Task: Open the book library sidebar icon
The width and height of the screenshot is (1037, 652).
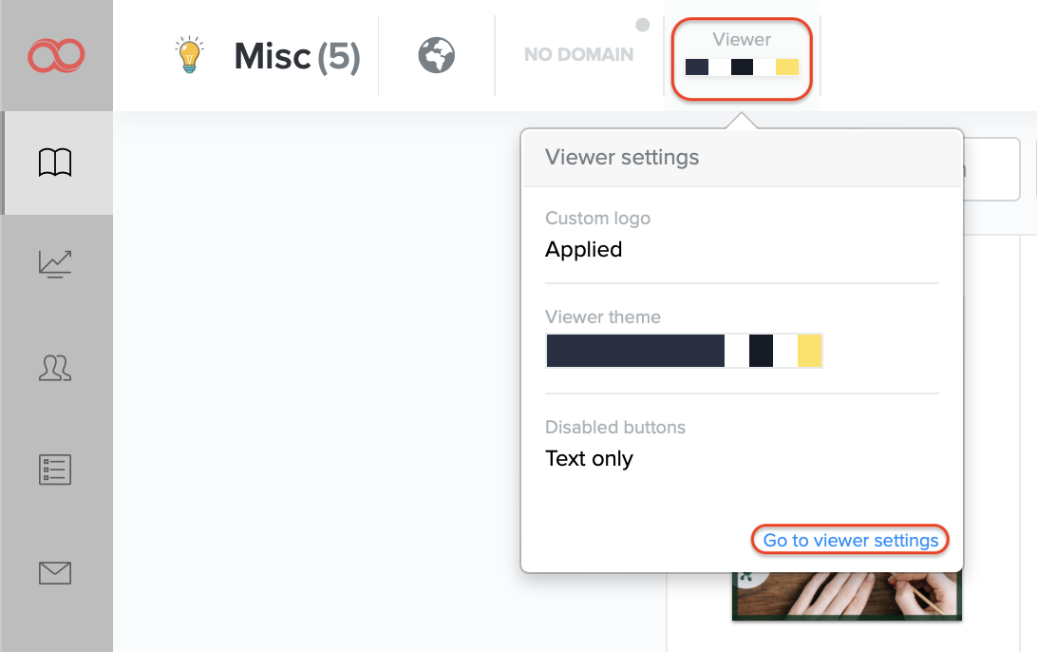Action: (x=56, y=163)
